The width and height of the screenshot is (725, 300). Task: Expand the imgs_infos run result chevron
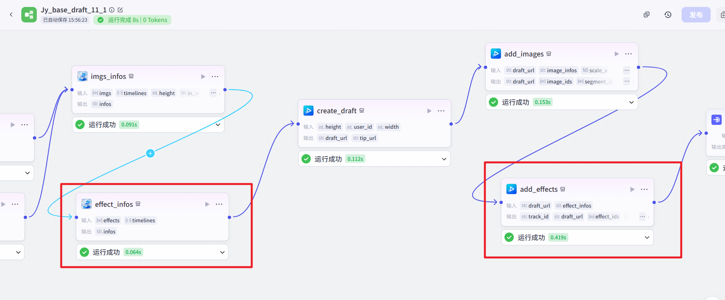point(218,124)
